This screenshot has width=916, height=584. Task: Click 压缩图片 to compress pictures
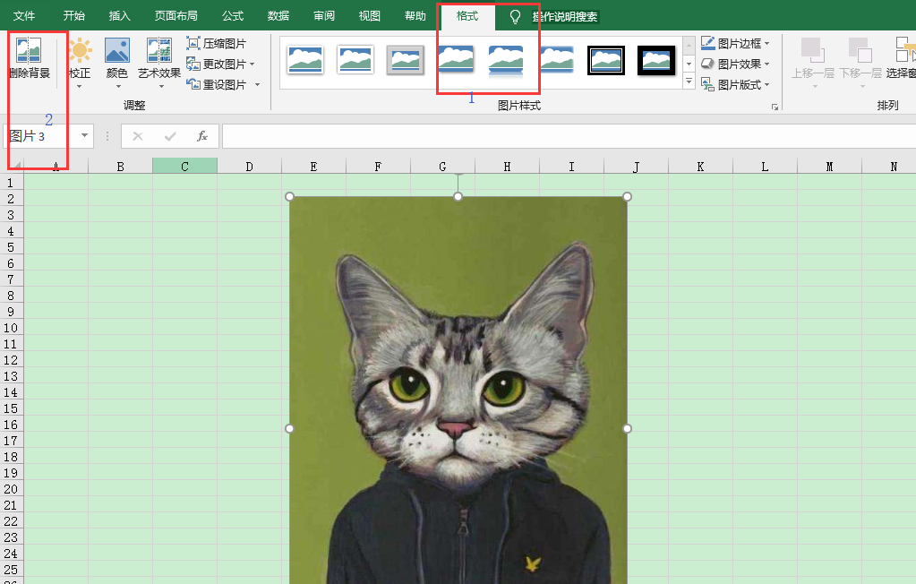[216, 43]
